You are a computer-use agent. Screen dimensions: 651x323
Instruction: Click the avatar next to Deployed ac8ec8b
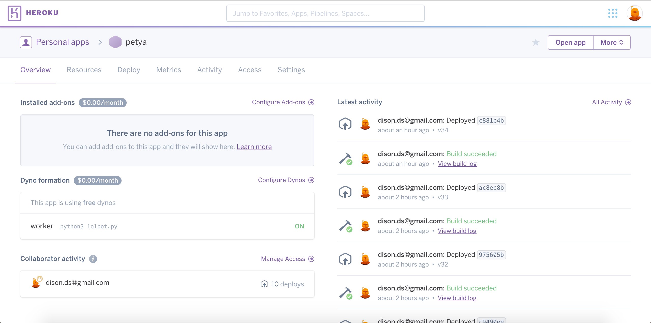pos(365,192)
